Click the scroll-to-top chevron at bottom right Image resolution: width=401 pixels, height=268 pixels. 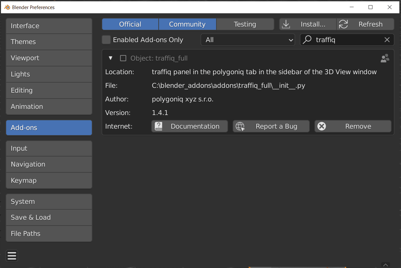tap(385, 265)
